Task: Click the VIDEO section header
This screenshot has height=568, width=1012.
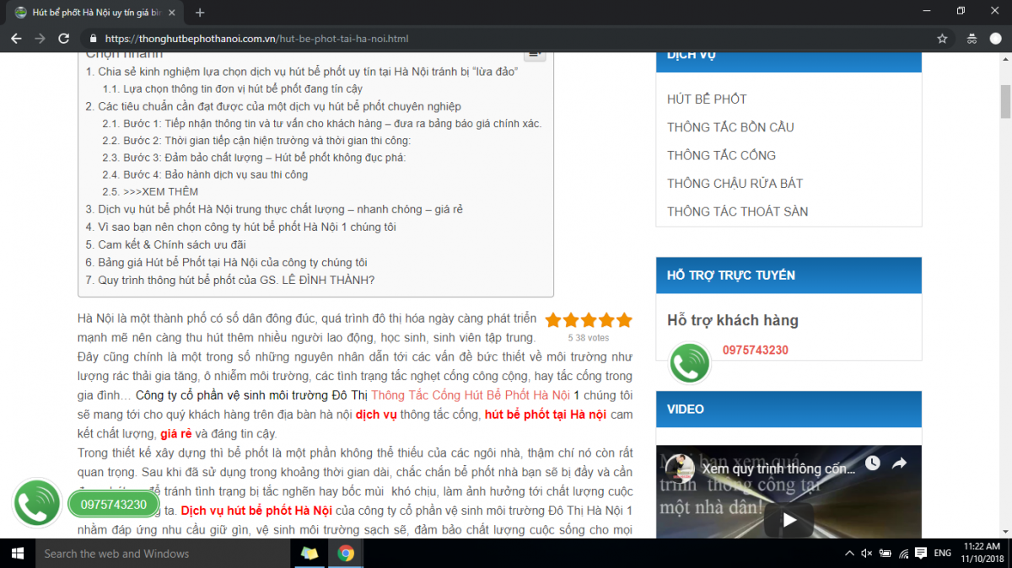Action: click(789, 410)
